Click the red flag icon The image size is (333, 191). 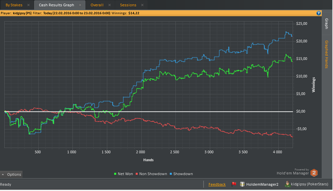tap(234, 184)
